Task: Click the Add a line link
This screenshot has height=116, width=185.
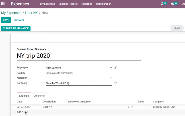Action: coord(22,112)
